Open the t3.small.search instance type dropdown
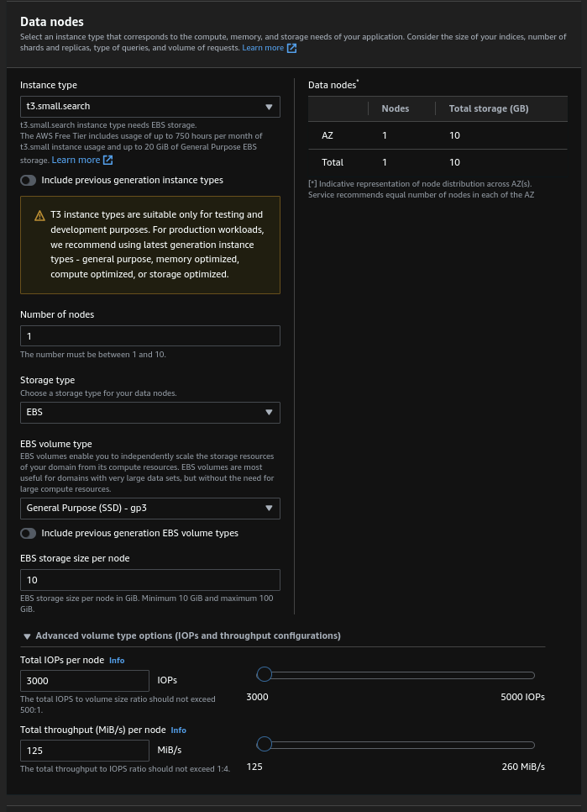The width and height of the screenshot is (587, 812). (x=149, y=107)
